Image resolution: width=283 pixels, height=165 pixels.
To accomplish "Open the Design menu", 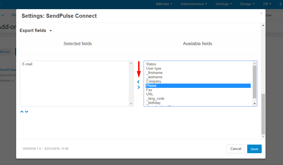I will click(x=247, y=4).
